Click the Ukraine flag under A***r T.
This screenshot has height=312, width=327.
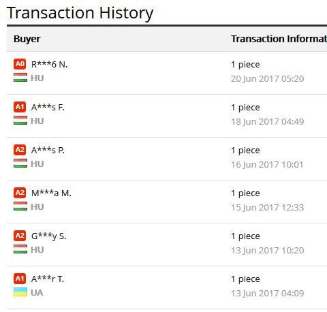[20, 292]
